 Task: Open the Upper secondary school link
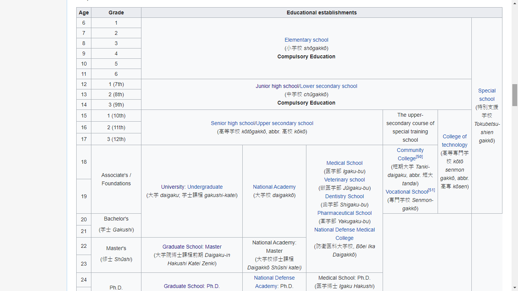point(285,123)
